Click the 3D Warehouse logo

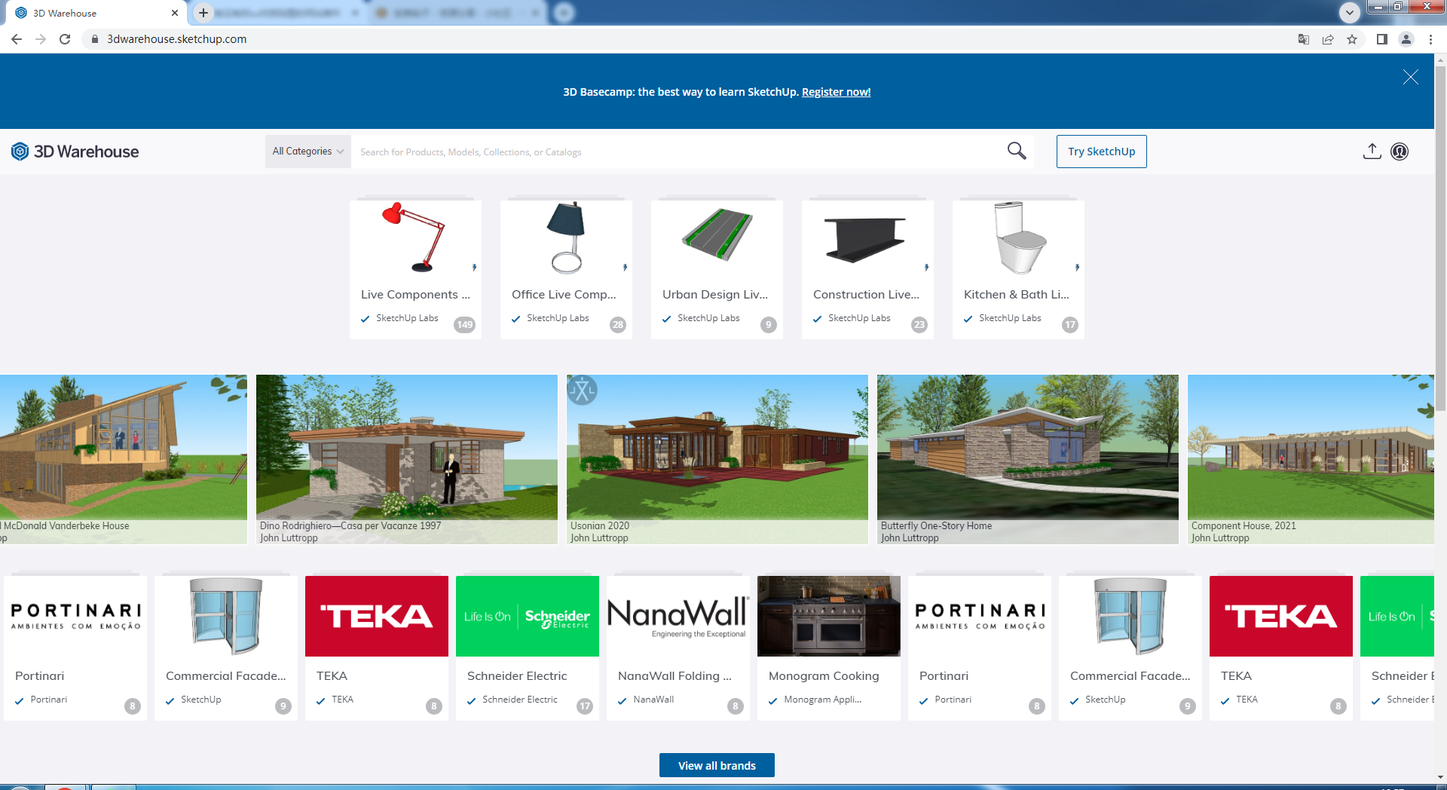tap(75, 152)
